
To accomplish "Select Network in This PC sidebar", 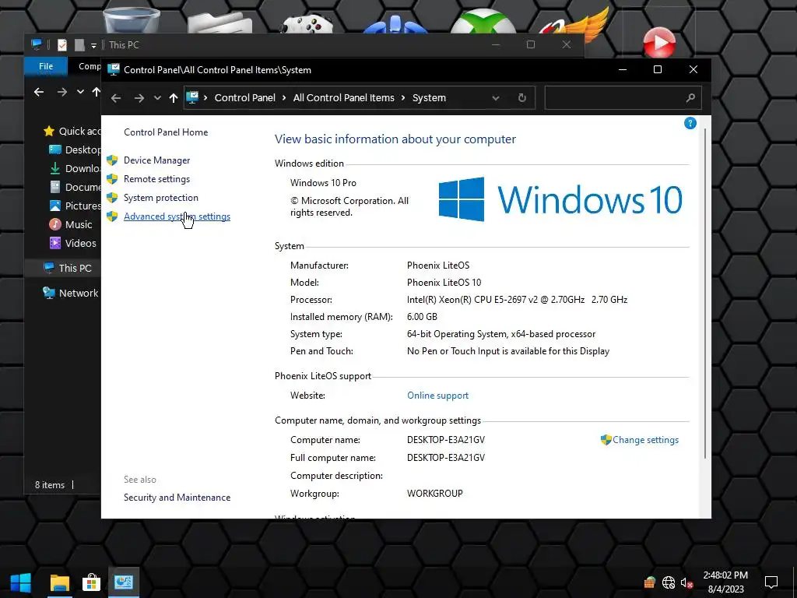I will click(x=71, y=293).
